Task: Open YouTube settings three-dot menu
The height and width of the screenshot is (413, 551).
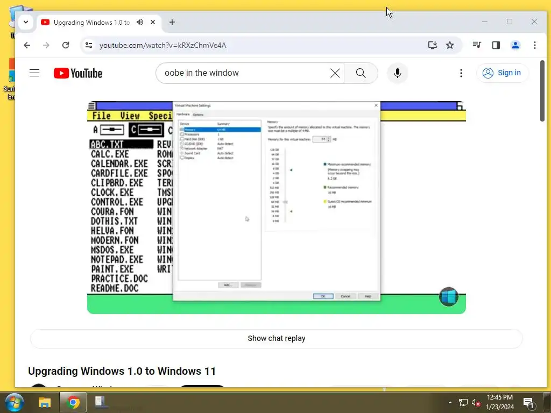Action: pos(461,73)
